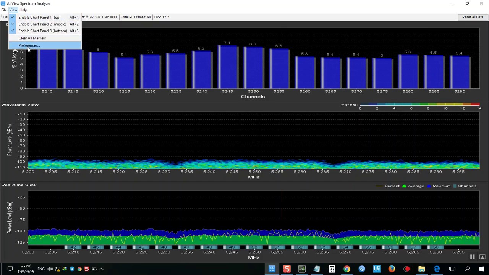489x275 pixels.
Task: Click the green Average legend swatch
Action: 404,186
